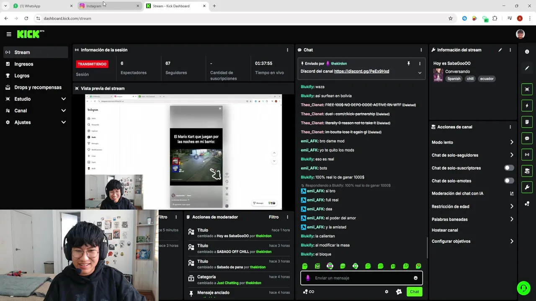Open Chat panel three-dot menu
This screenshot has height=301, width=536.
(x=421, y=50)
